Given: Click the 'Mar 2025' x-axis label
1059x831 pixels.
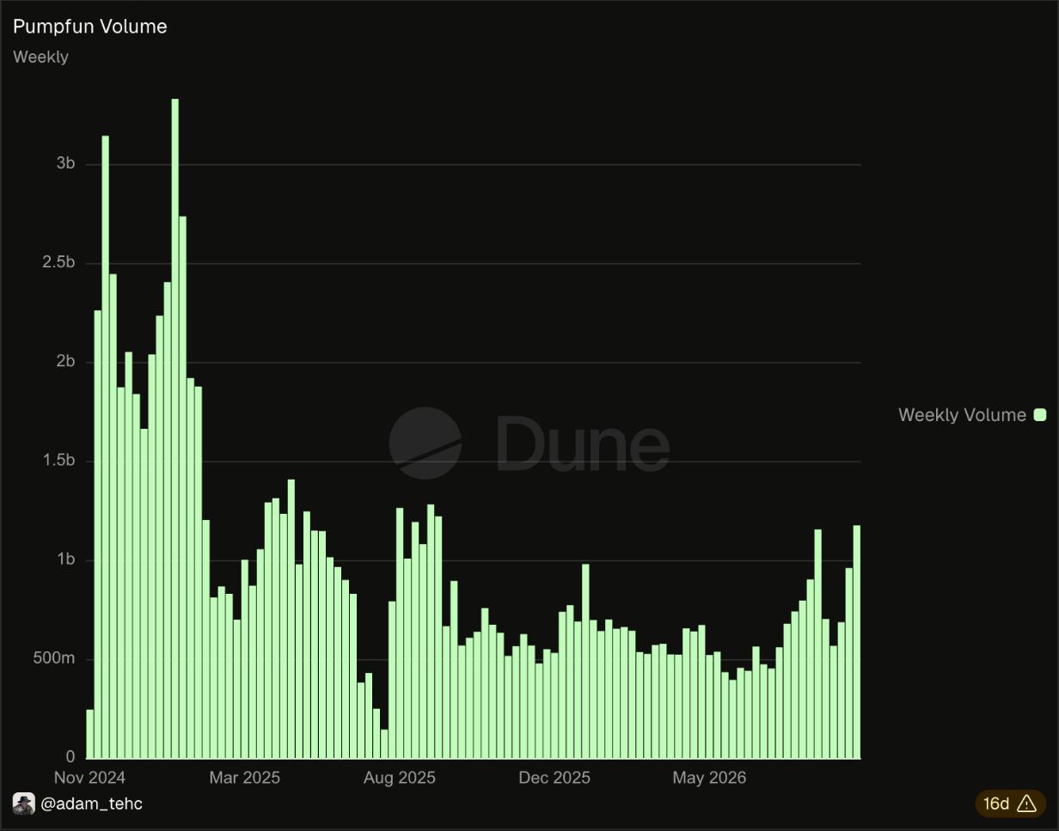Looking at the screenshot, I should click(x=245, y=778).
